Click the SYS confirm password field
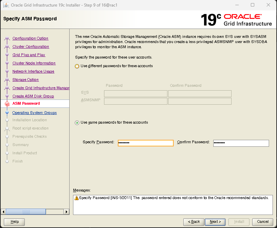 pos(199,94)
